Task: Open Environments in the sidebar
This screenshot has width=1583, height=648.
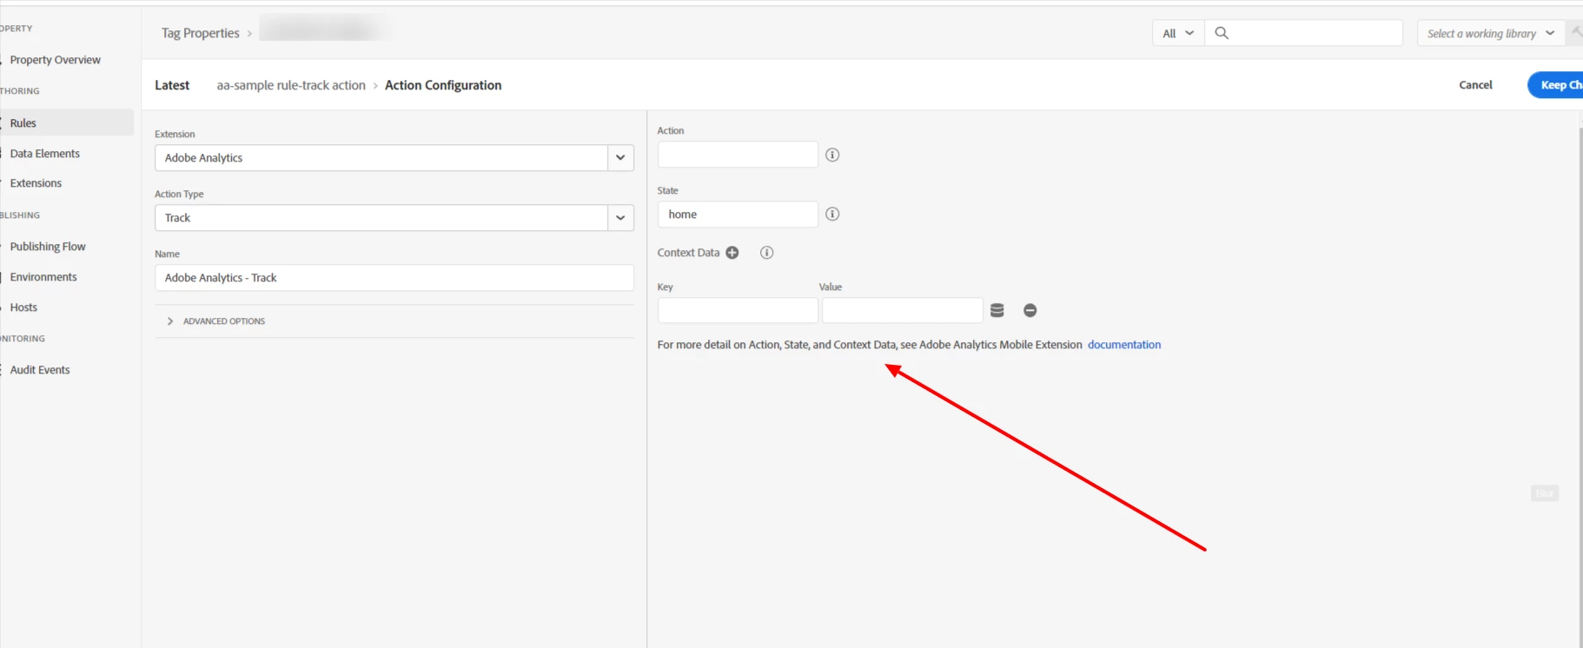Action: point(43,277)
